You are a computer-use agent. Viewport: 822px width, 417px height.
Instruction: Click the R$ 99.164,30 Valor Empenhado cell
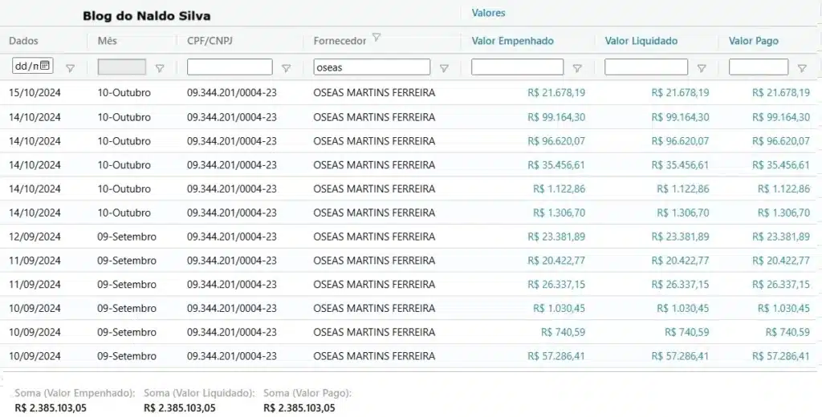[x=556, y=117]
